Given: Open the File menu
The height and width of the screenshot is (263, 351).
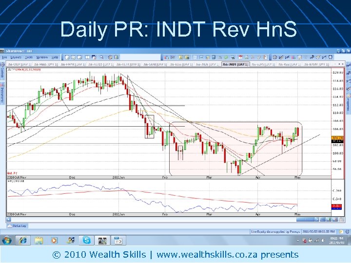Looking at the screenshot, I should (4, 57).
